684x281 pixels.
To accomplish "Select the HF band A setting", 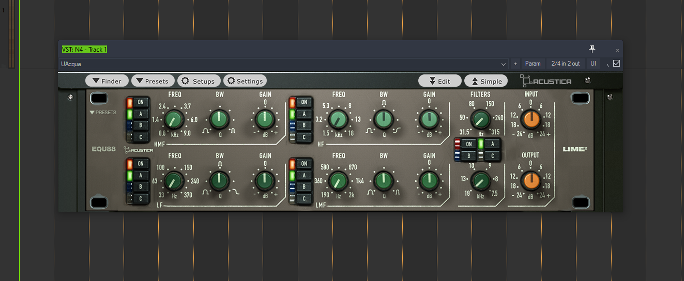I will click(x=304, y=114).
